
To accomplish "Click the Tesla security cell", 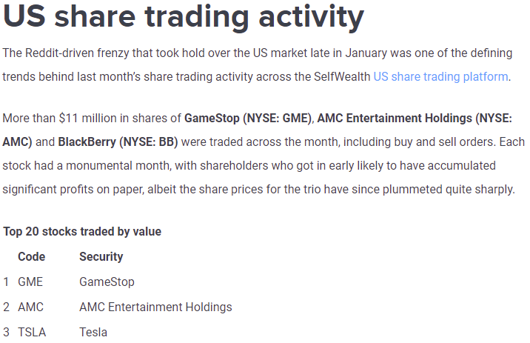I will coord(93,332).
